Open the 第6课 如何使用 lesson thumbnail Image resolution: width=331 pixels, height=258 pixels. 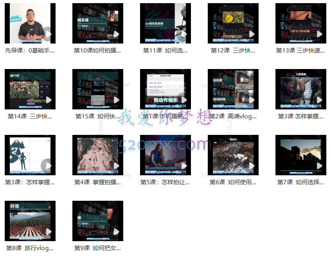(x=233, y=155)
